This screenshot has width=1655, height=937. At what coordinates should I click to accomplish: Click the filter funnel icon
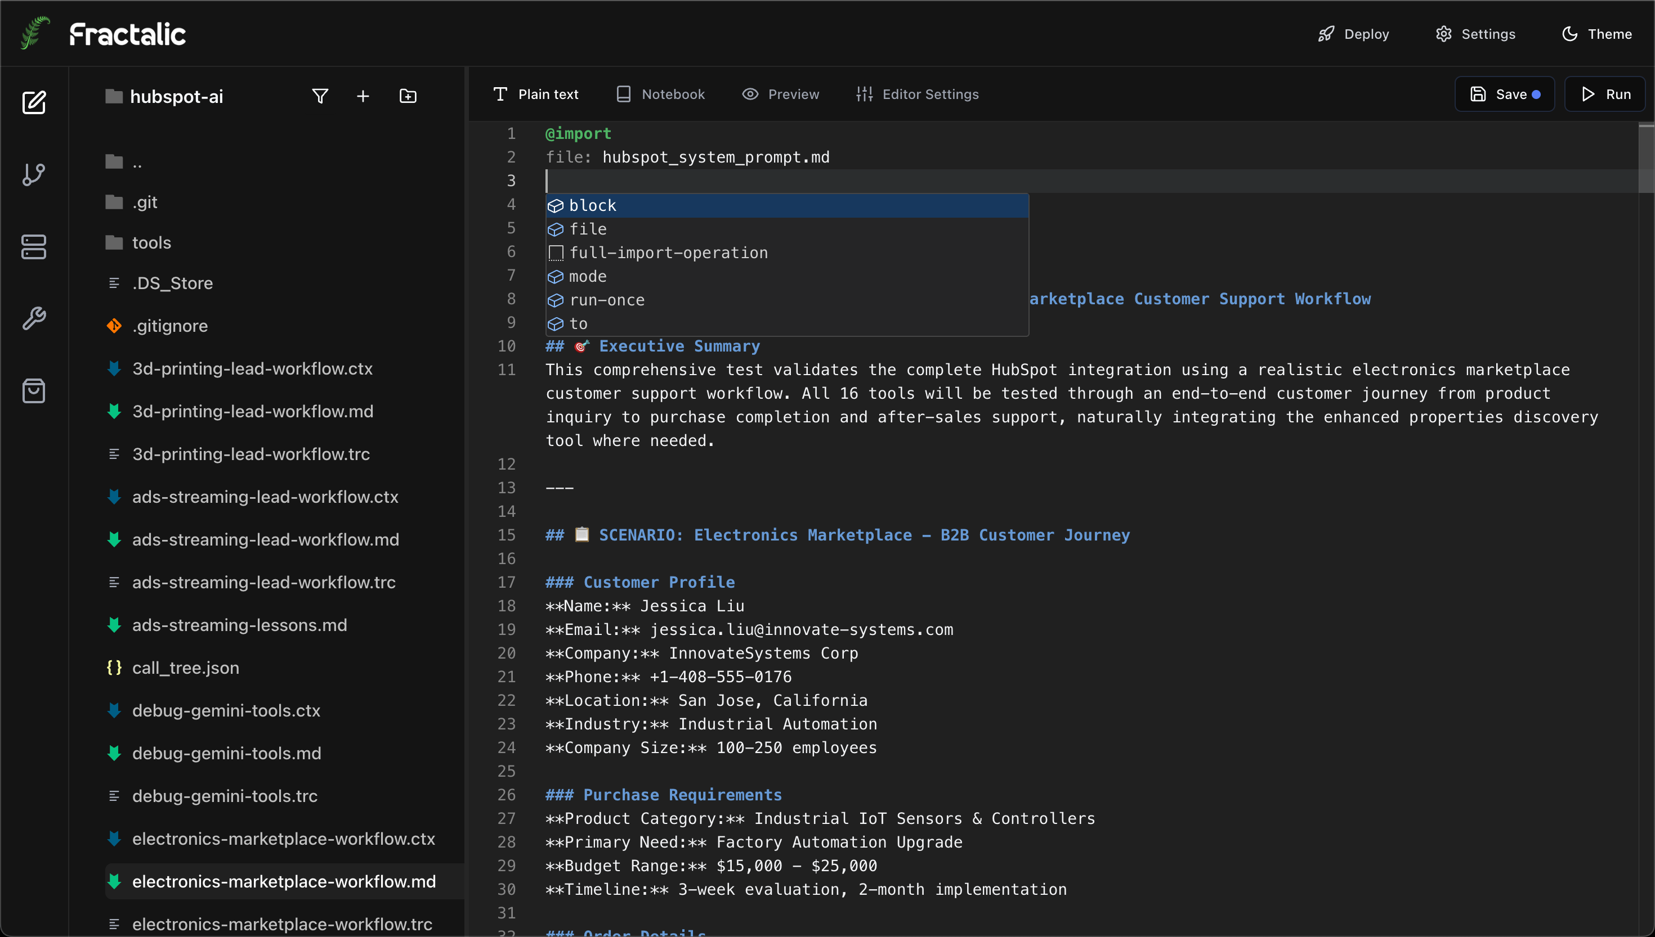click(320, 96)
